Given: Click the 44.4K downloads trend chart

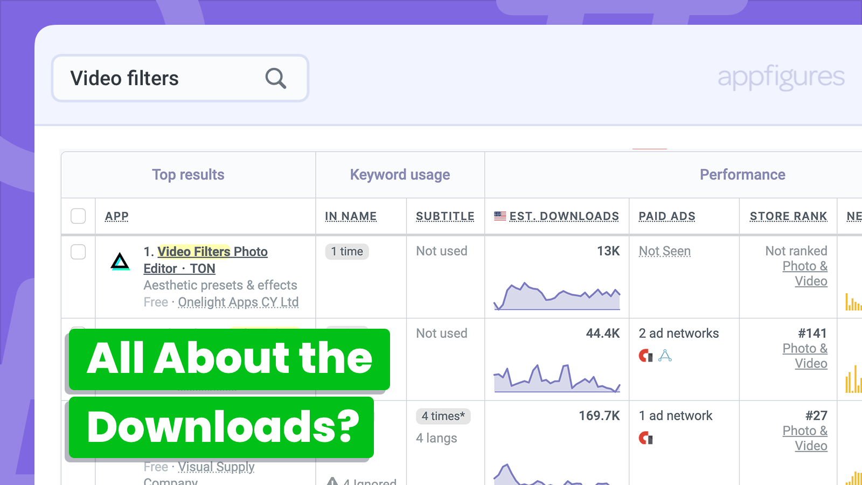Looking at the screenshot, I should tap(557, 378).
